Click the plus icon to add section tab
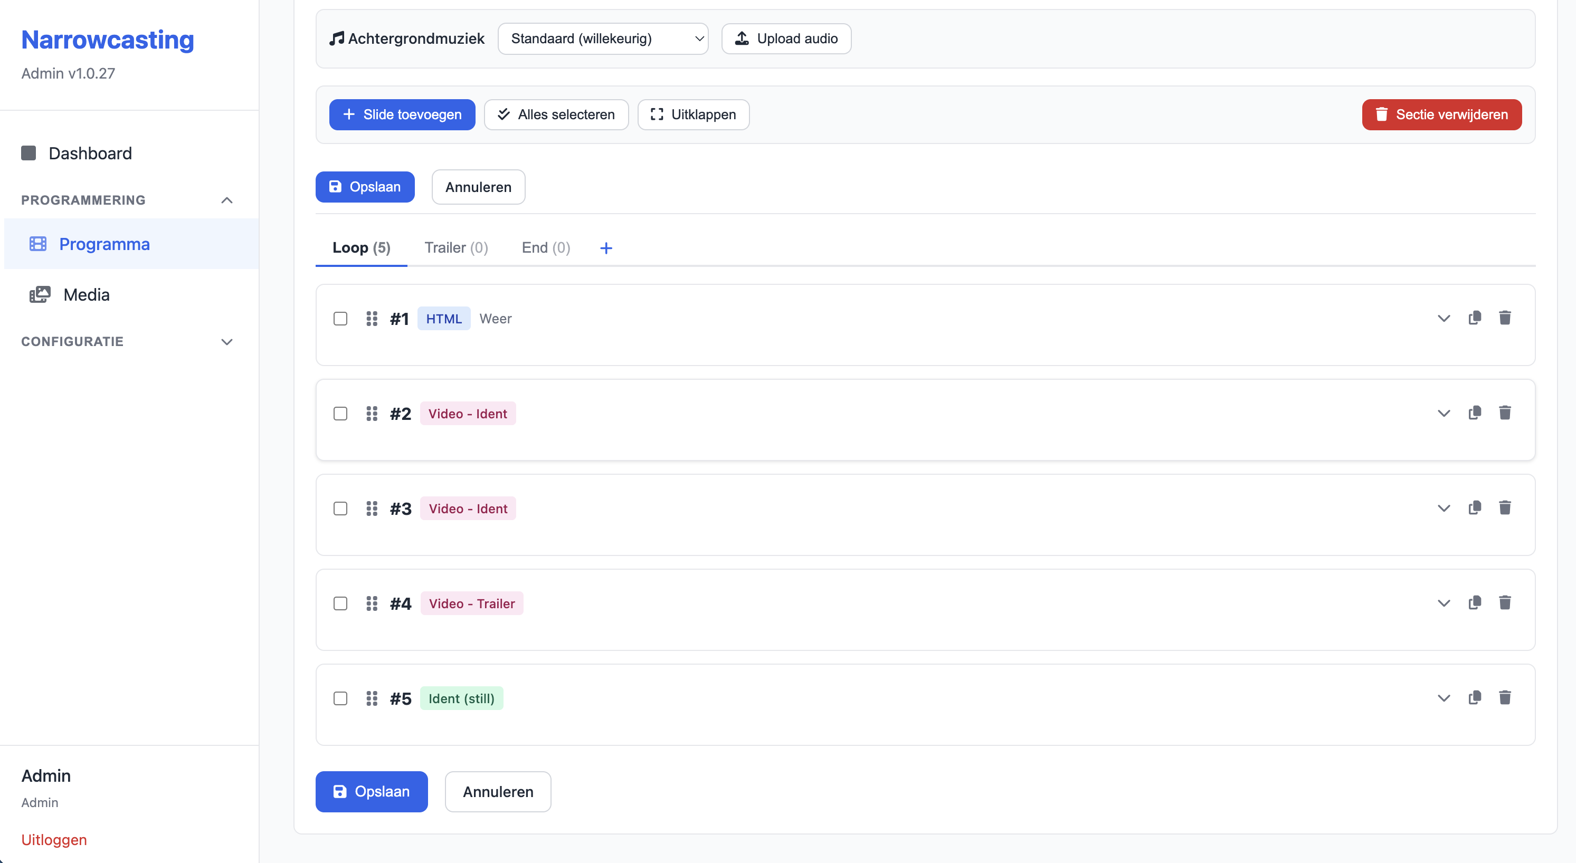The image size is (1576, 863). 606,248
